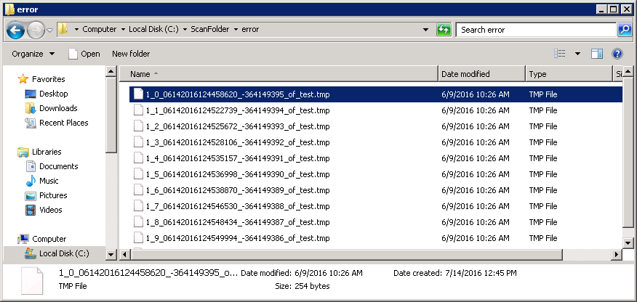This screenshot has height=302, width=637.
Task: Click inside the Search error field
Action: [x=534, y=30]
